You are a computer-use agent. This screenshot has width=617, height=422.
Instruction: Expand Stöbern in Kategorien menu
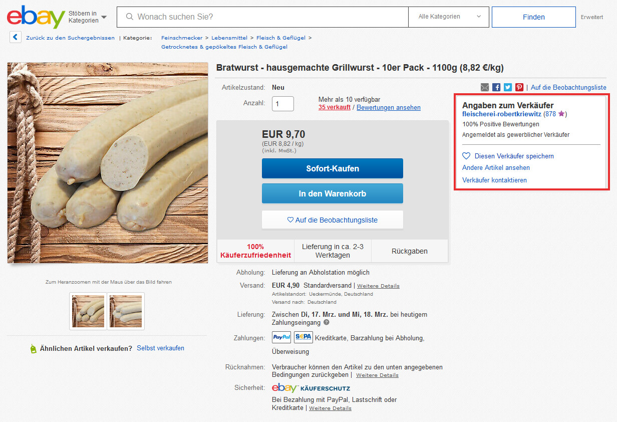pos(88,17)
